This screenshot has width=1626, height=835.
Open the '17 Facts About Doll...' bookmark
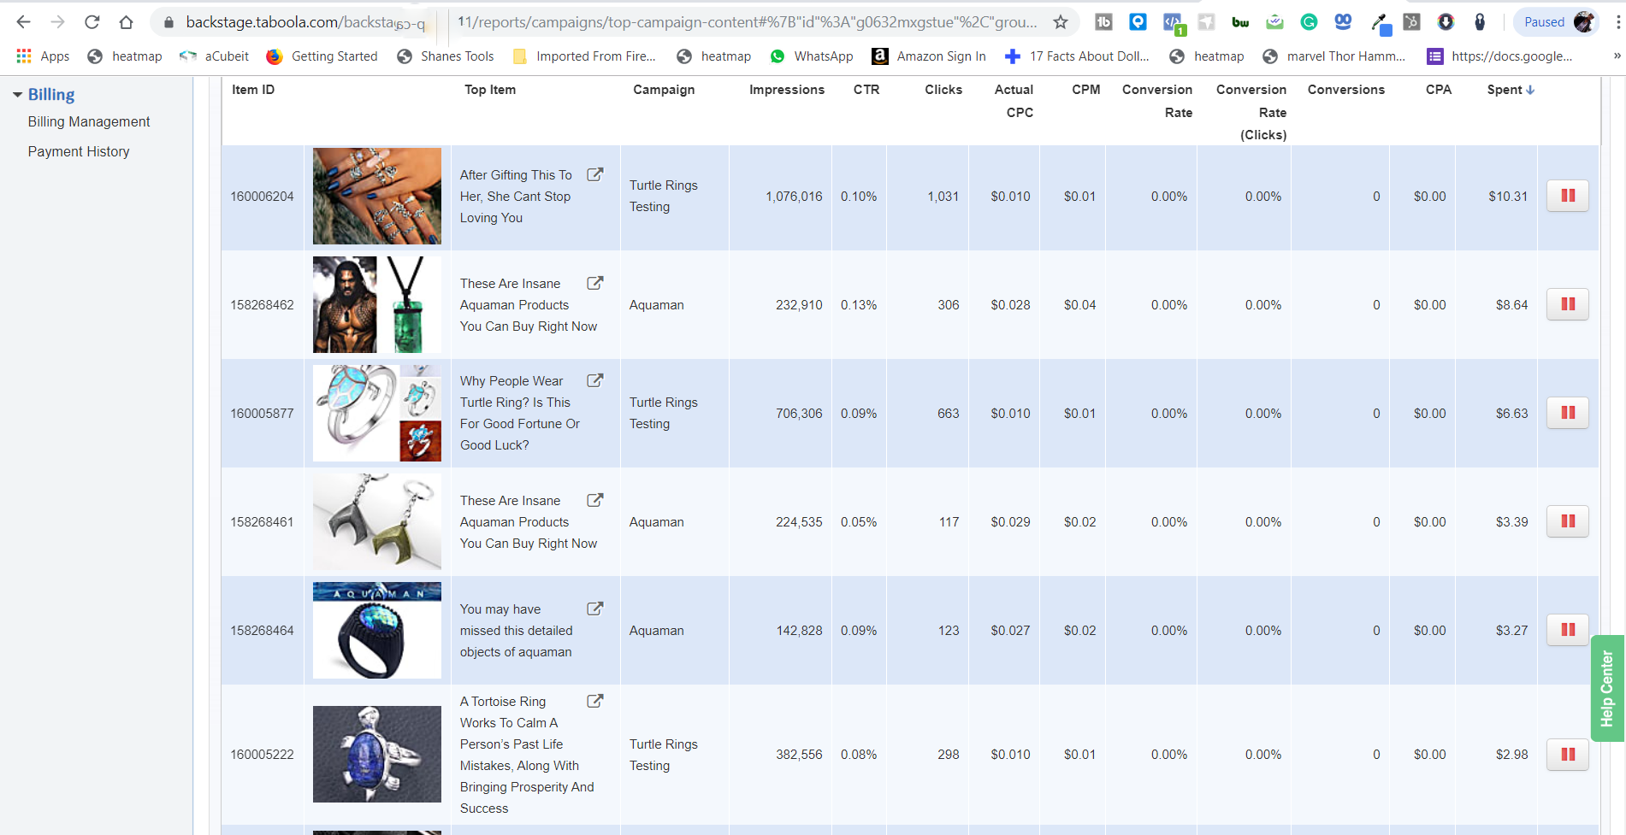1077,56
